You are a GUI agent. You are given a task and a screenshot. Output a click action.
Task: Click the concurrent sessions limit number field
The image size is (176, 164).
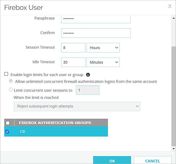pos(87,90)
